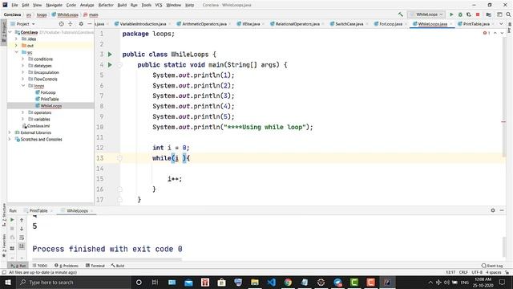Run main method gutter arrow on line 4
Screen dimensions: 513x289
click(x=110, y=64)
